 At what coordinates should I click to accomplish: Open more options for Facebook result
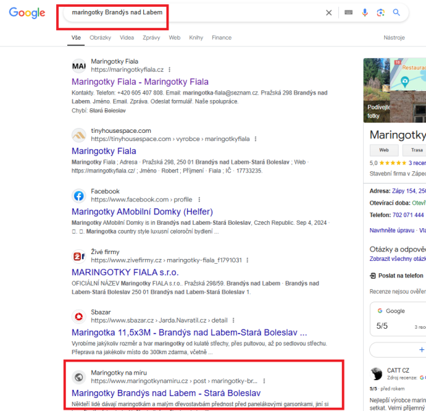pos(199,199)
